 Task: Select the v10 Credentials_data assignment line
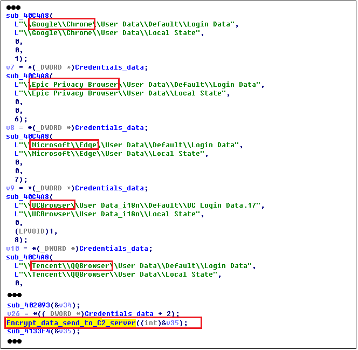[x=79, y=249]
